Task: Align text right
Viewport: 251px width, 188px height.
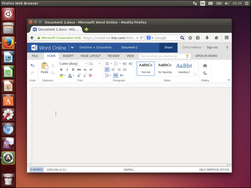Action: coord(119,69)
